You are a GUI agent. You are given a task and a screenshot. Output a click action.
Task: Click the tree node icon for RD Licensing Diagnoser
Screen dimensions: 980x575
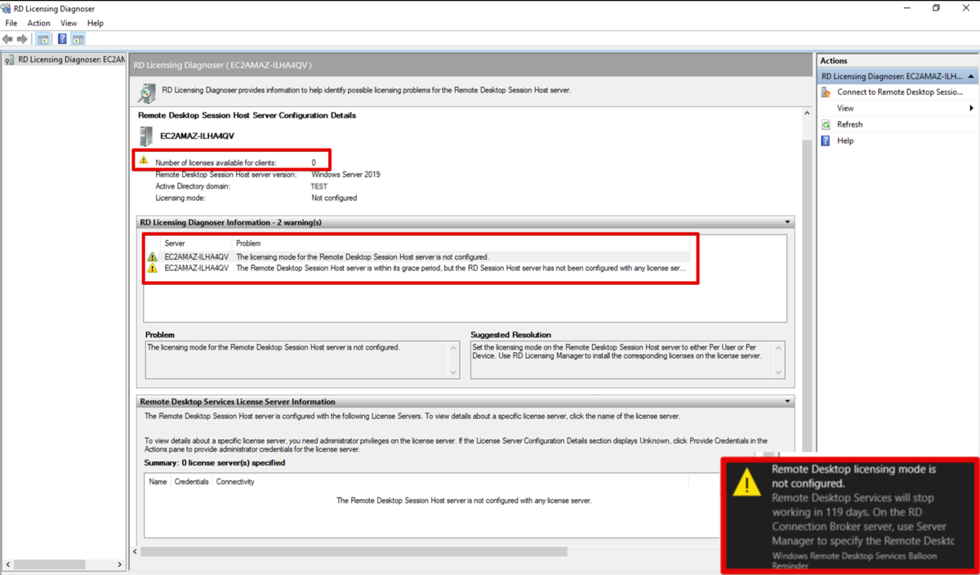coord(9,60)
